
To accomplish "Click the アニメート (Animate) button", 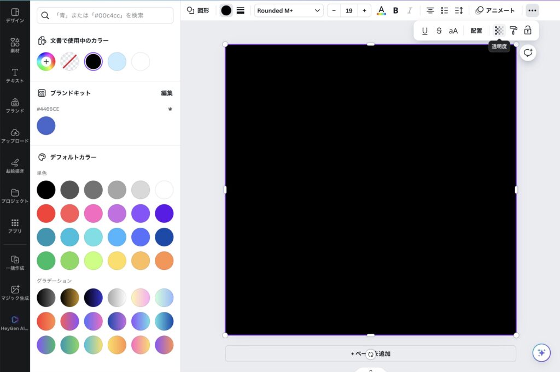I will 495,10.
